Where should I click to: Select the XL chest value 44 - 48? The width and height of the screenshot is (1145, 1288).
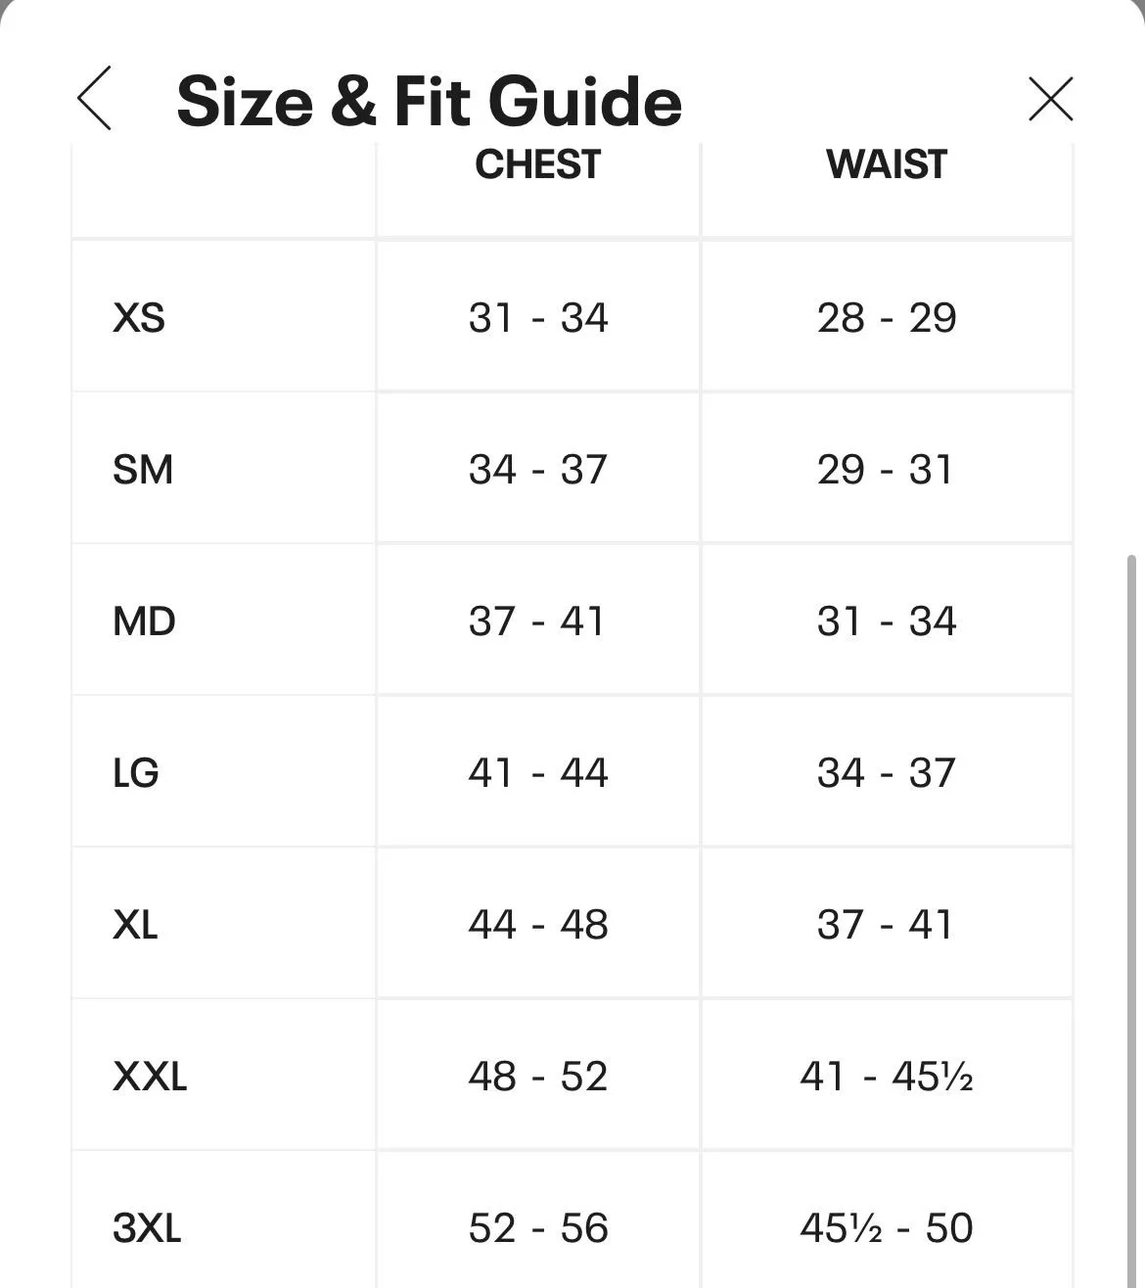[538, 925]
